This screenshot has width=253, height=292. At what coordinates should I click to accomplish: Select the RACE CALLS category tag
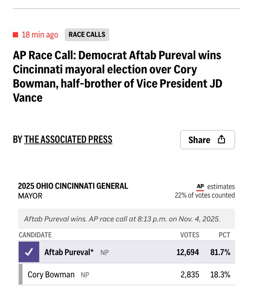click(87, 34)
